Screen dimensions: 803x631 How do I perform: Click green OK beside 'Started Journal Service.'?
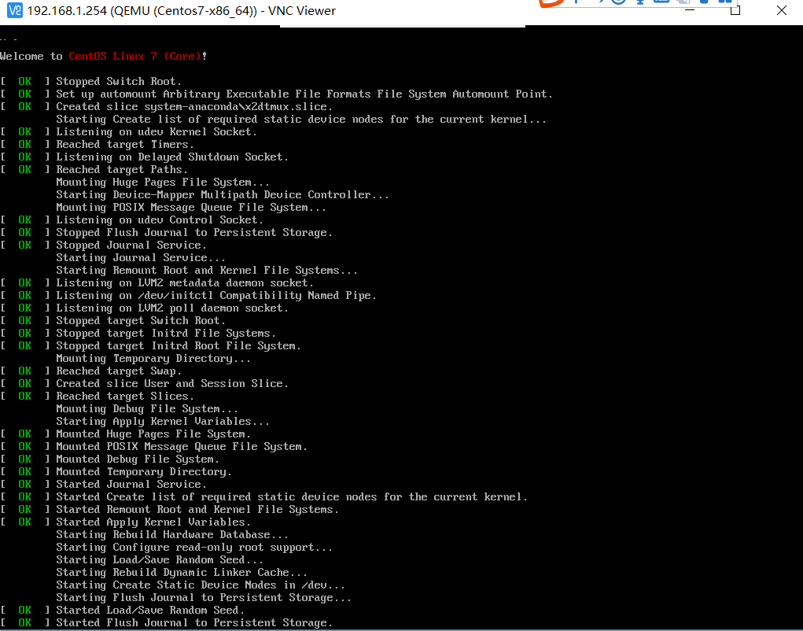click(24, 485)
